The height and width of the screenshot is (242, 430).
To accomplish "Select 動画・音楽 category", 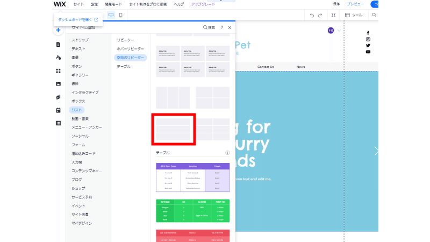I will (x=80, y=119).
